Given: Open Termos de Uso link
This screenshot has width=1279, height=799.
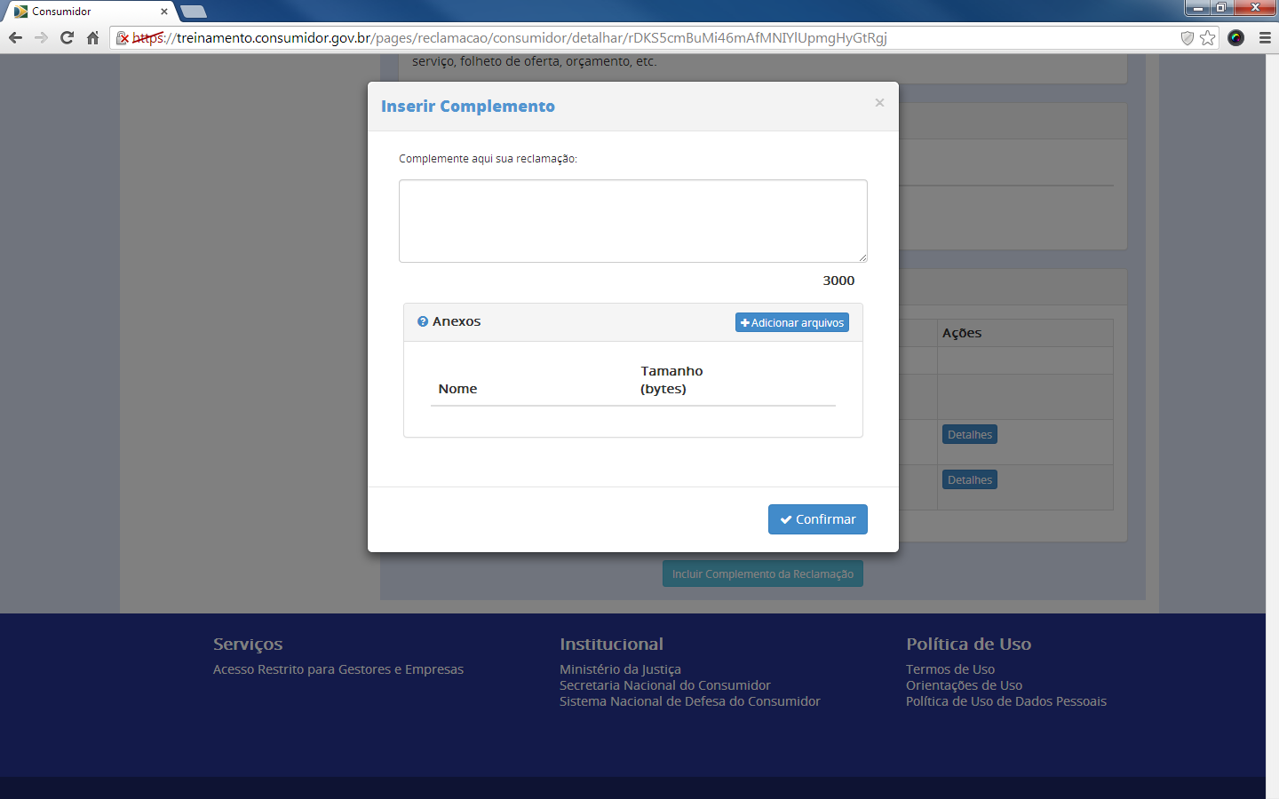Looking at the screenshot, I should (950, 669).
